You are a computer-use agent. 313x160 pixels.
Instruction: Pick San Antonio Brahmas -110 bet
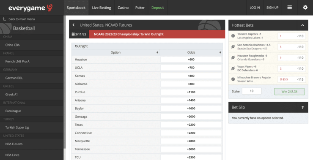tap(291, 47)
